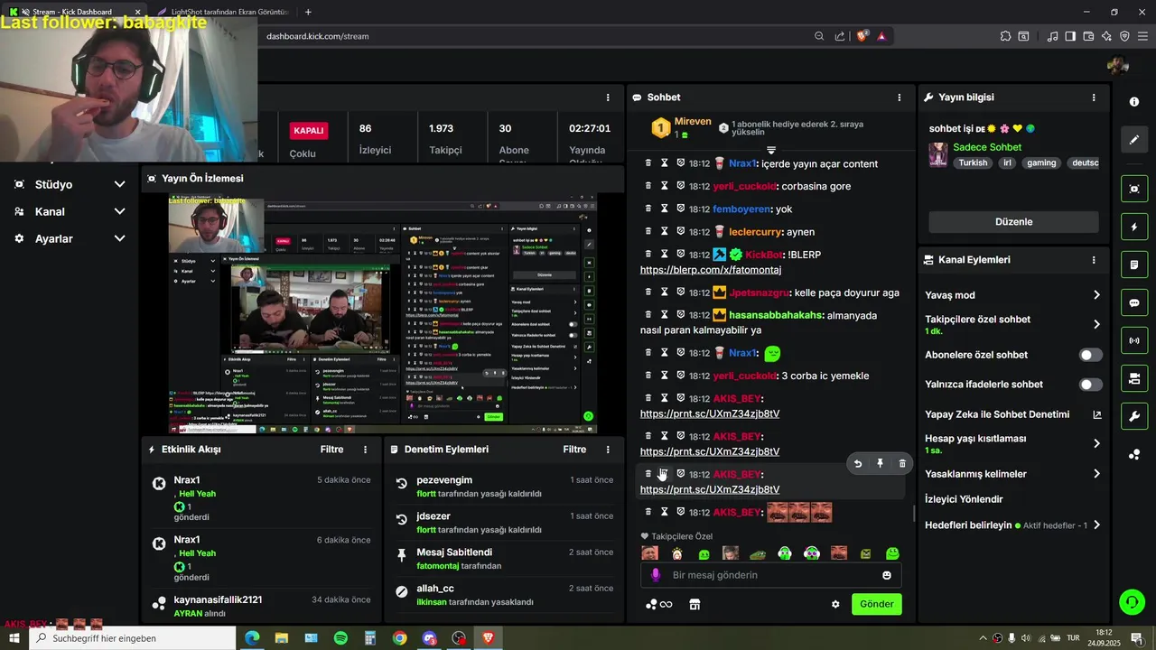Click the Mireven gifted sub leaderboard entry
Viewport: 1156px width, 650px height.
point(682,128)
